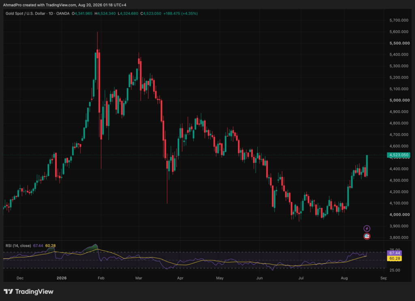This screenshot has width=415, height=301.
Task: Click the 5,200.000 price axis label
Action: click(399, 77)
